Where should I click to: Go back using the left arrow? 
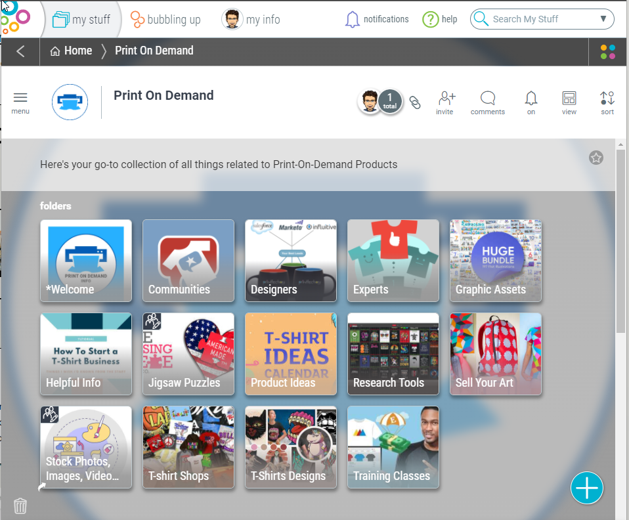(x=20, y=51)
